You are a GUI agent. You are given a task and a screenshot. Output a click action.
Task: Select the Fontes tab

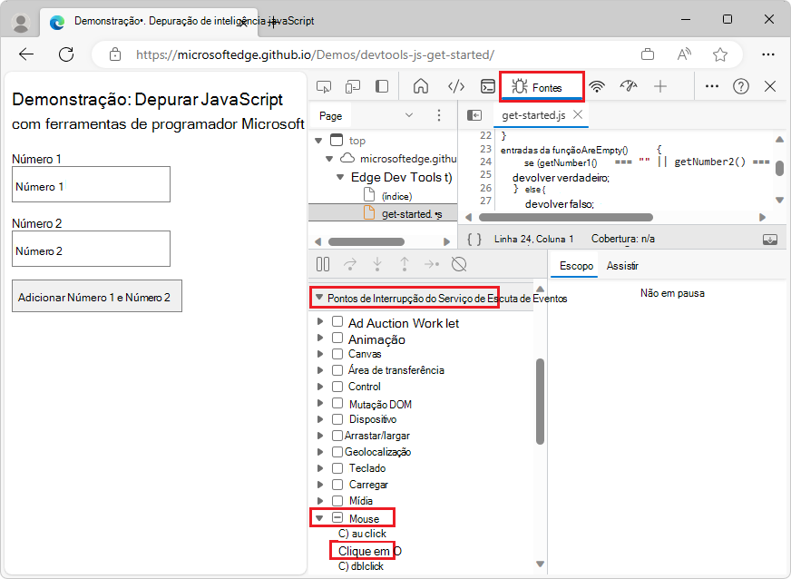click(x=542, y=87)
